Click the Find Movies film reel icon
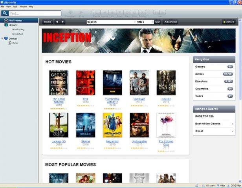This screenshot has height=188, width=242. 6,20
